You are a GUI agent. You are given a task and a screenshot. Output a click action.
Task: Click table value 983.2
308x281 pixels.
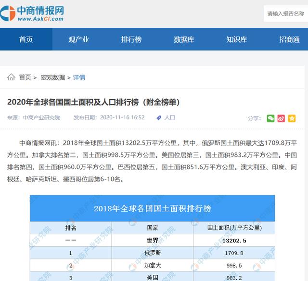tap(234, 278)
